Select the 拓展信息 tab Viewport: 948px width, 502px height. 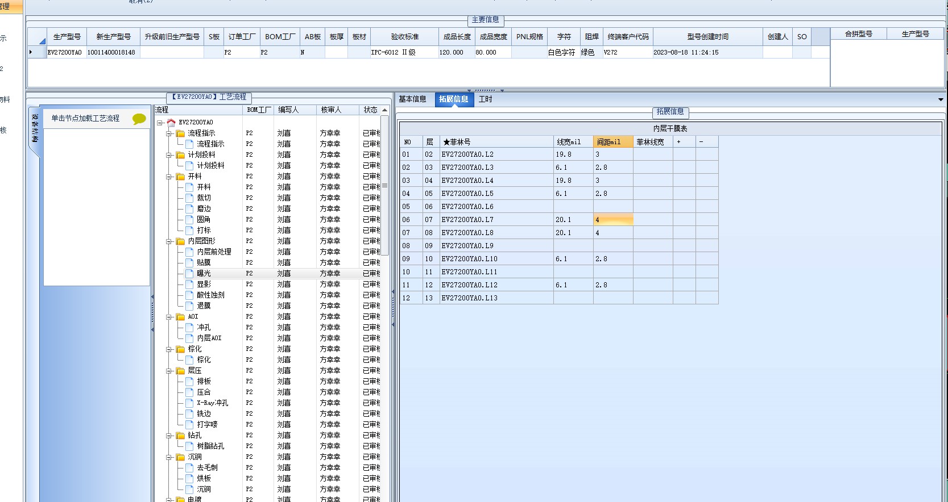pyautogui.click(x=454, y=99)
